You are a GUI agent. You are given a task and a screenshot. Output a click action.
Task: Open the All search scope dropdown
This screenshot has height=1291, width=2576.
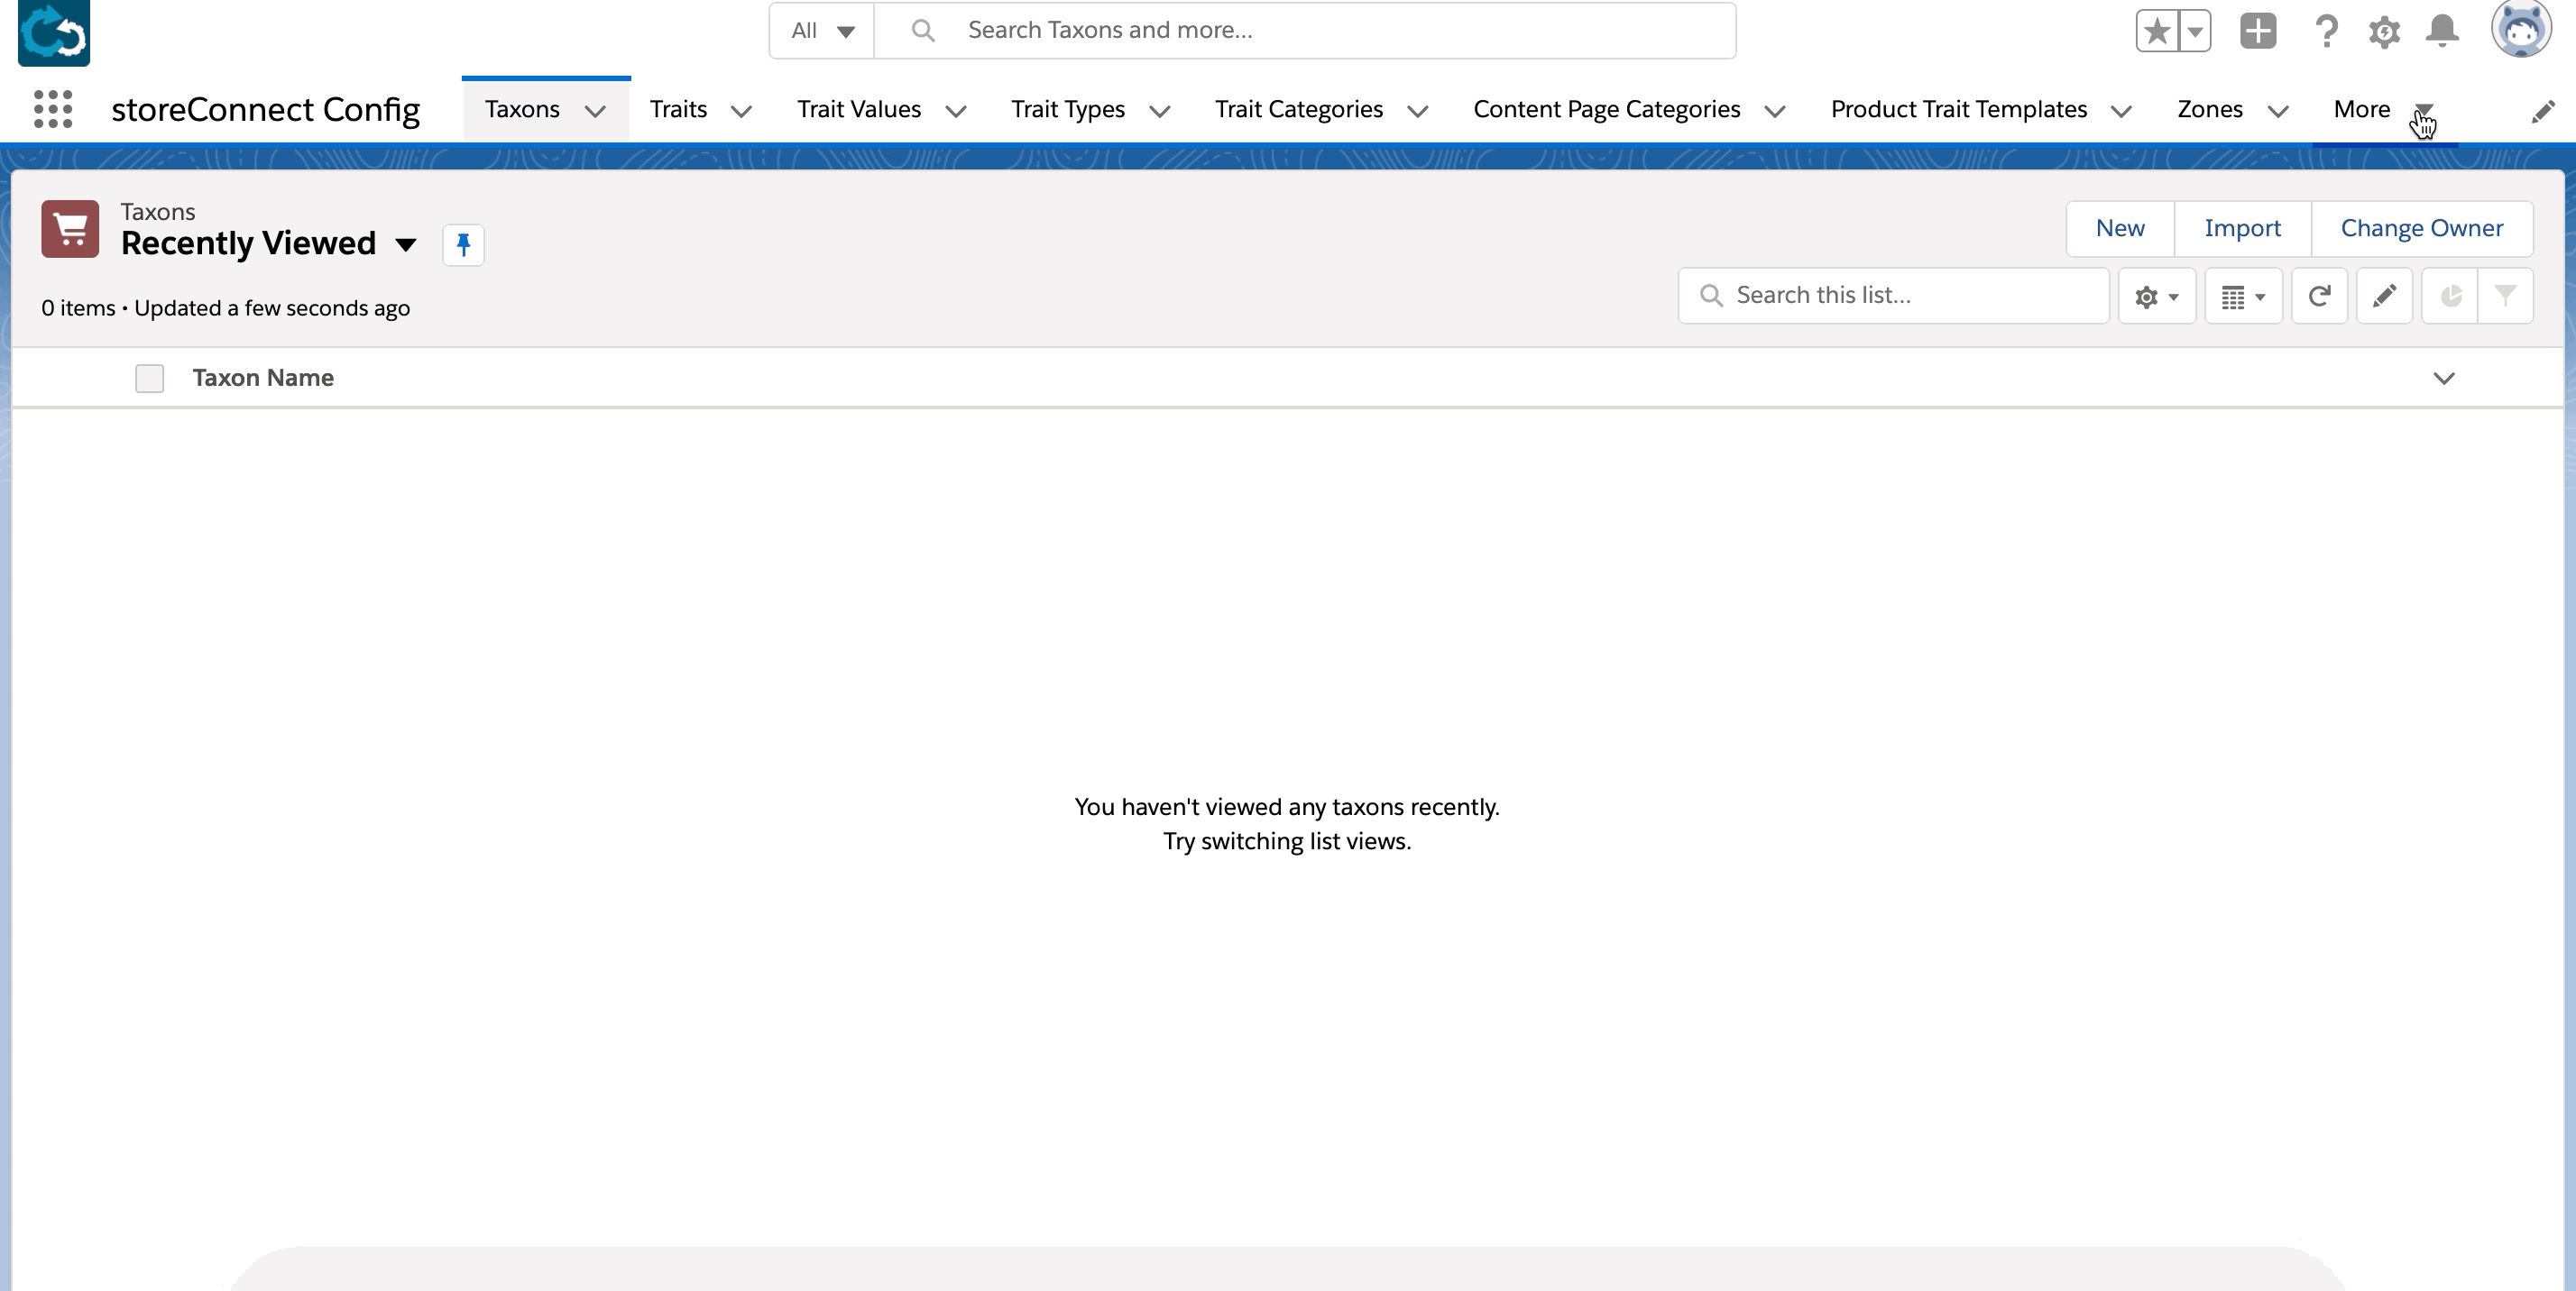pos(822,31)
